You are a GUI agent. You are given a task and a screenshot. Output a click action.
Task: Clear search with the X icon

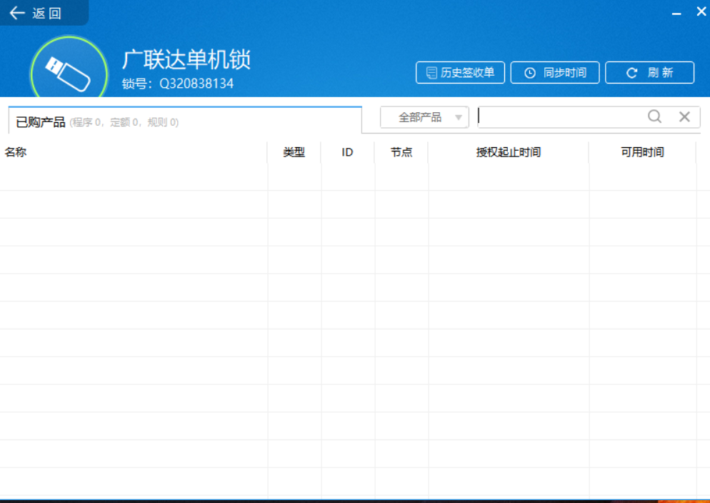pos(684,116)
